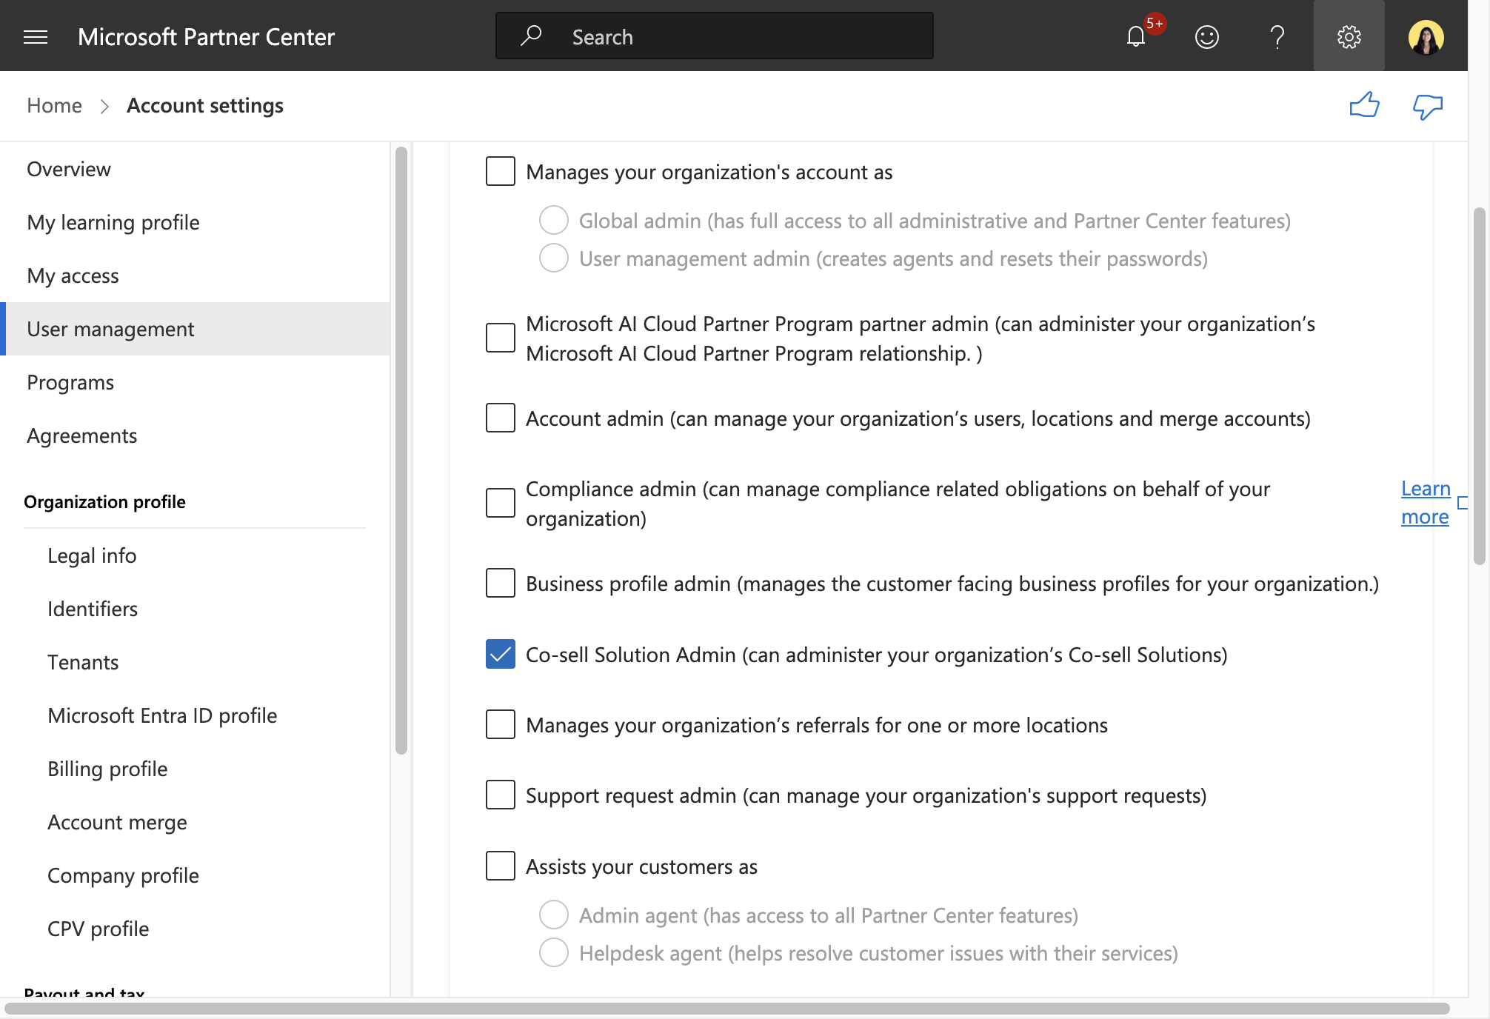This screenshot has height=1019, width=1490.
Task: Select the Global admin radio button
Action: (554, 220)
